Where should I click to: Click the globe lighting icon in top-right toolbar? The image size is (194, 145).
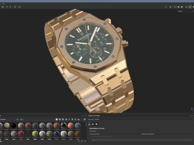pos(179,7)
